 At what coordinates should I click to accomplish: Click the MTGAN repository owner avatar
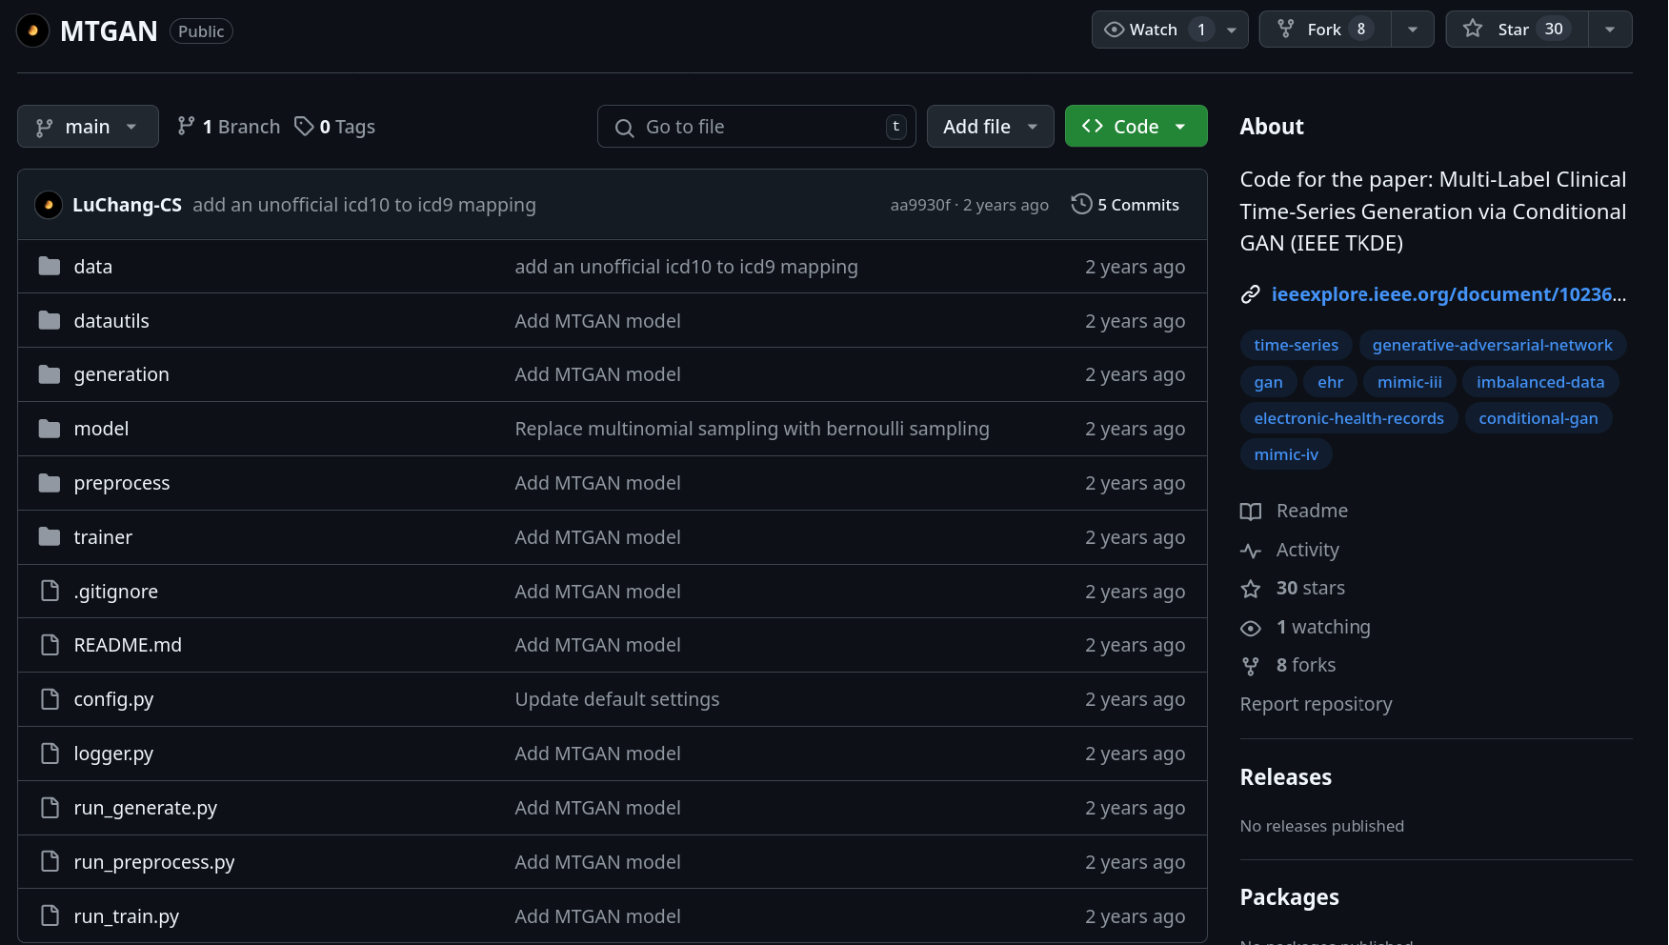33,31
